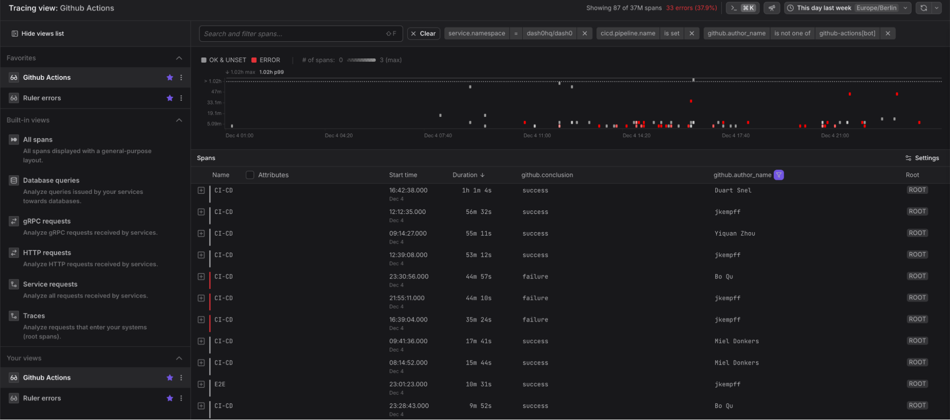Toggle the Attributes checkbox
Image resolution: width=950 pixels, height=420 pixels.
point(250,175)
